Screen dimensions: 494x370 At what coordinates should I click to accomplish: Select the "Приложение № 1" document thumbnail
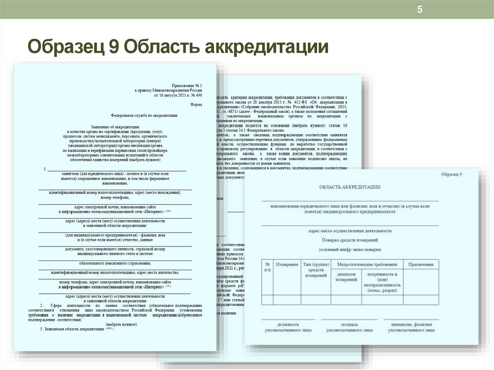(x=116, y=207)
